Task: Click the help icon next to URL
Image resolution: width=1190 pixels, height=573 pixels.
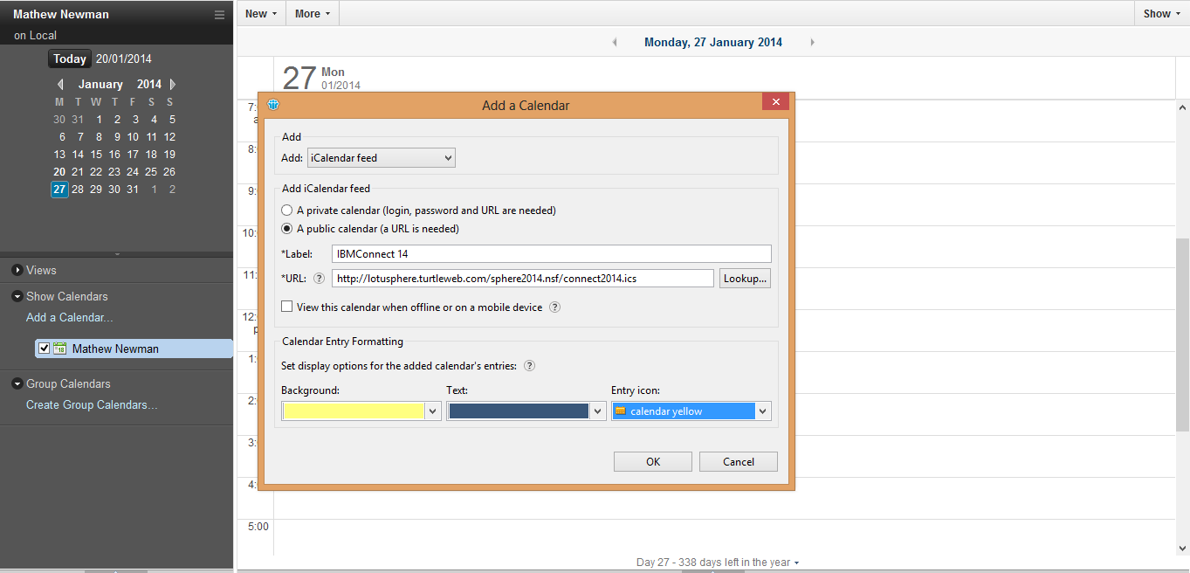Action: pyautogui.click(x=319, y=279)
